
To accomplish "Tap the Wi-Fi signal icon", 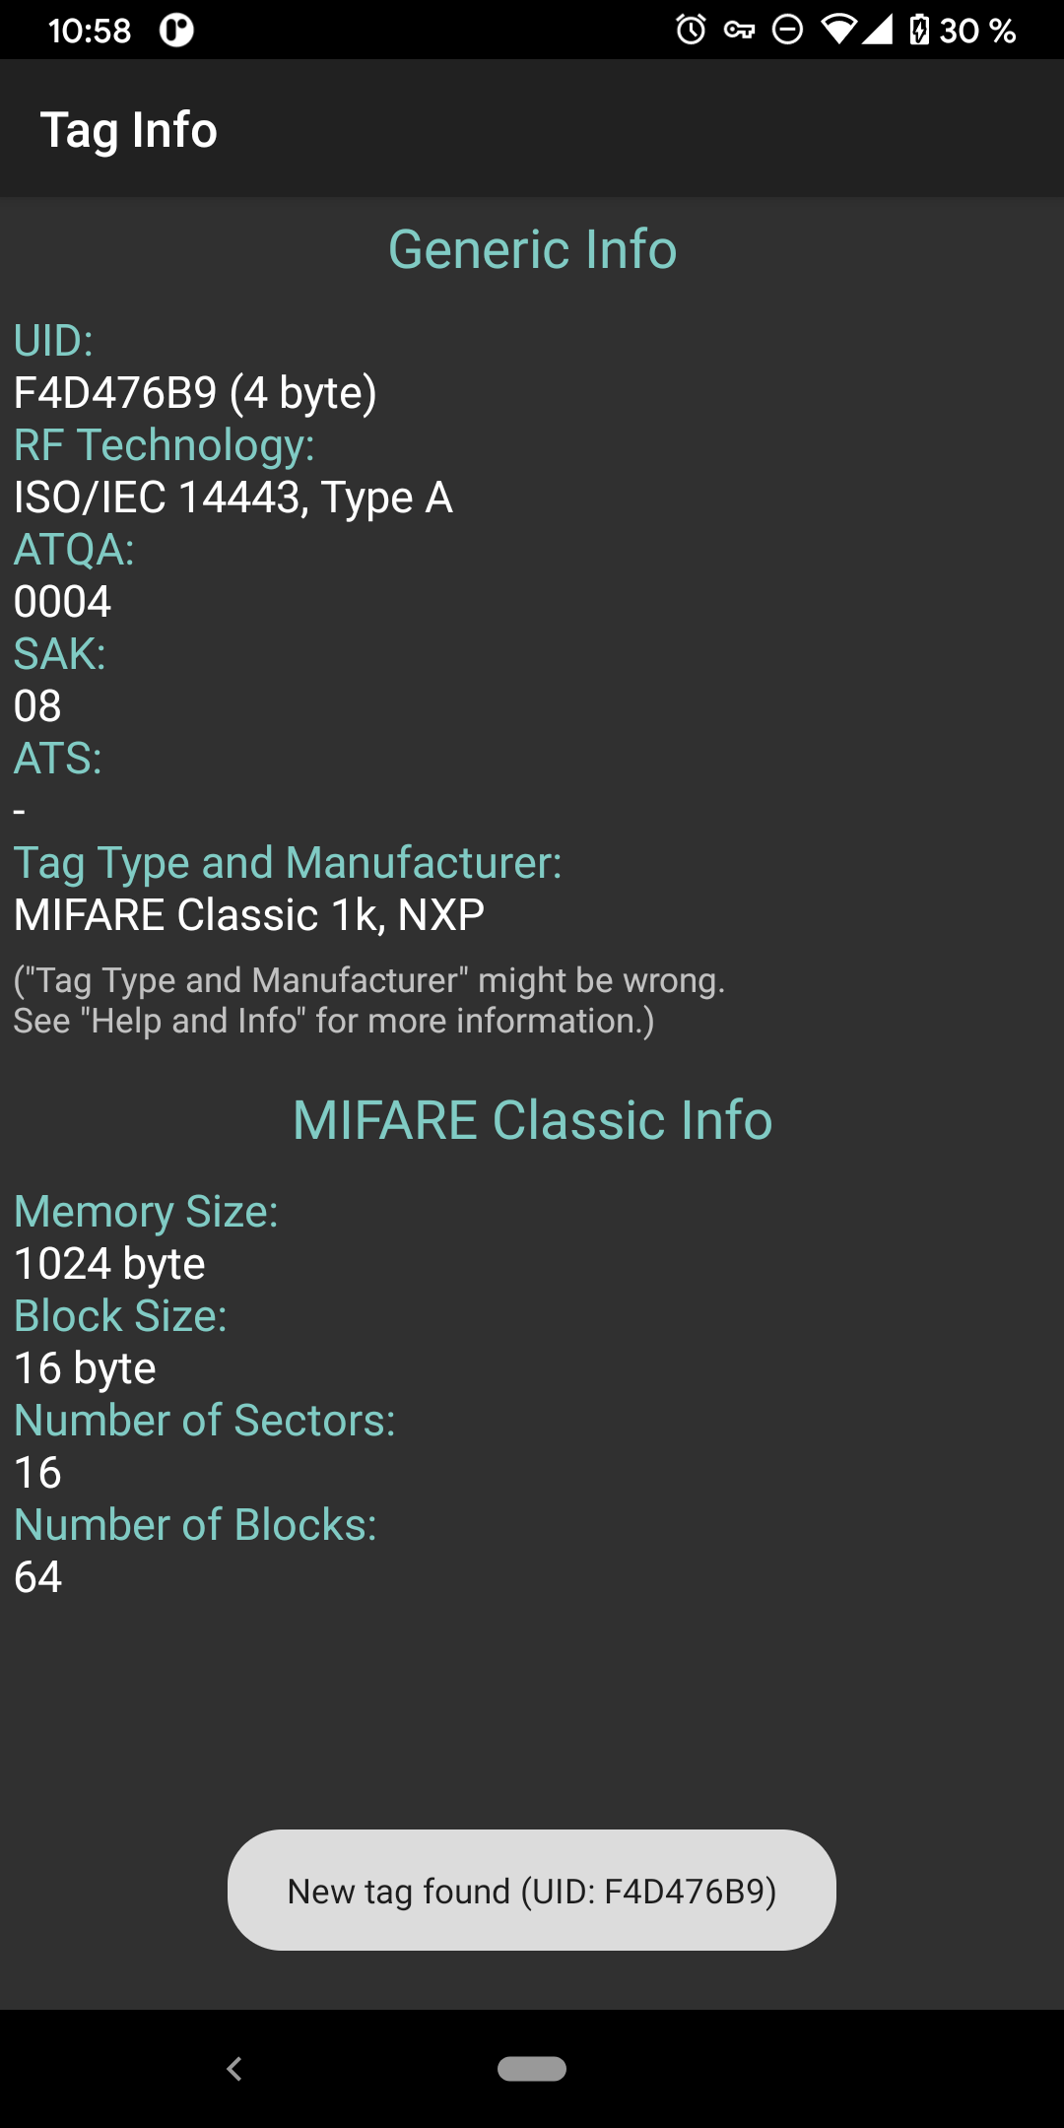I will coord(838,30).
